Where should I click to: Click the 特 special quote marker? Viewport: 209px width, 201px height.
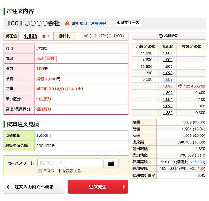(180, 86)
